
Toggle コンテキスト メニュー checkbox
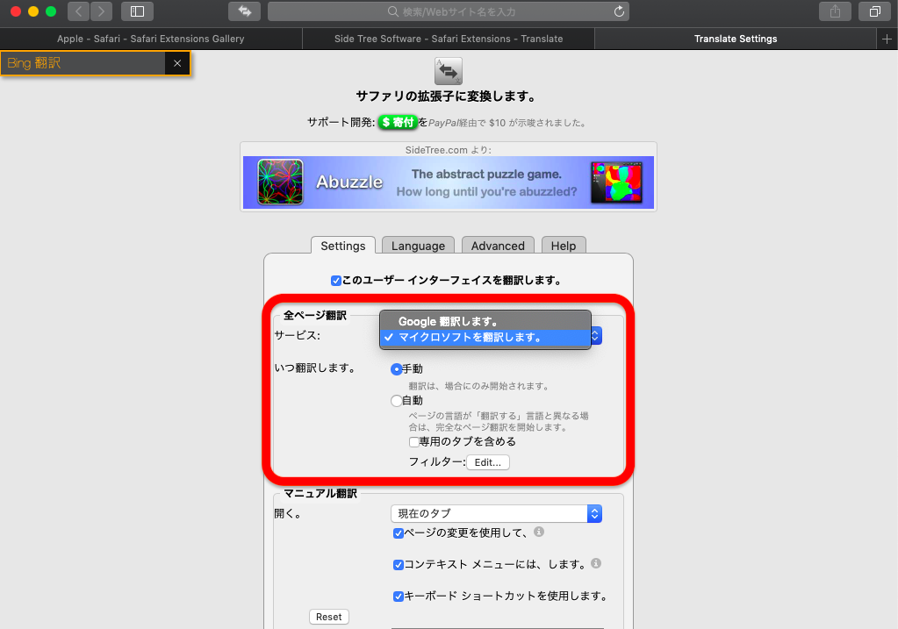[399, 565]
